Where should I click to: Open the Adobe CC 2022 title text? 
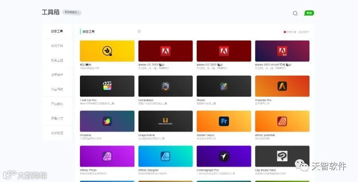coord(210,65)
